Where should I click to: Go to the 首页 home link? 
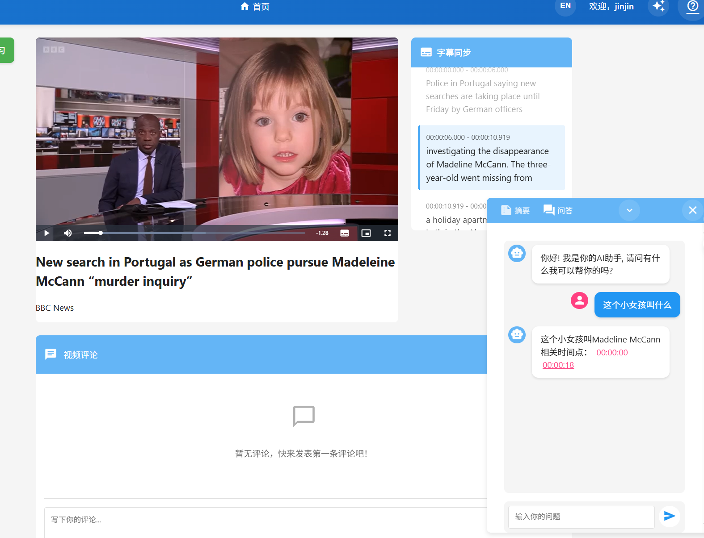tap(255, 6)
